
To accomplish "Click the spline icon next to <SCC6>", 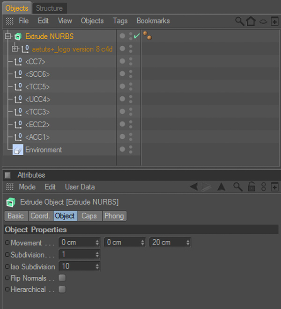I will pos(18,74).
